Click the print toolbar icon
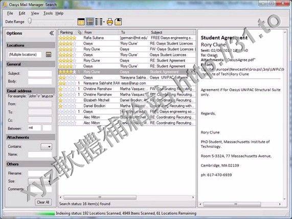 click(110, 22)
